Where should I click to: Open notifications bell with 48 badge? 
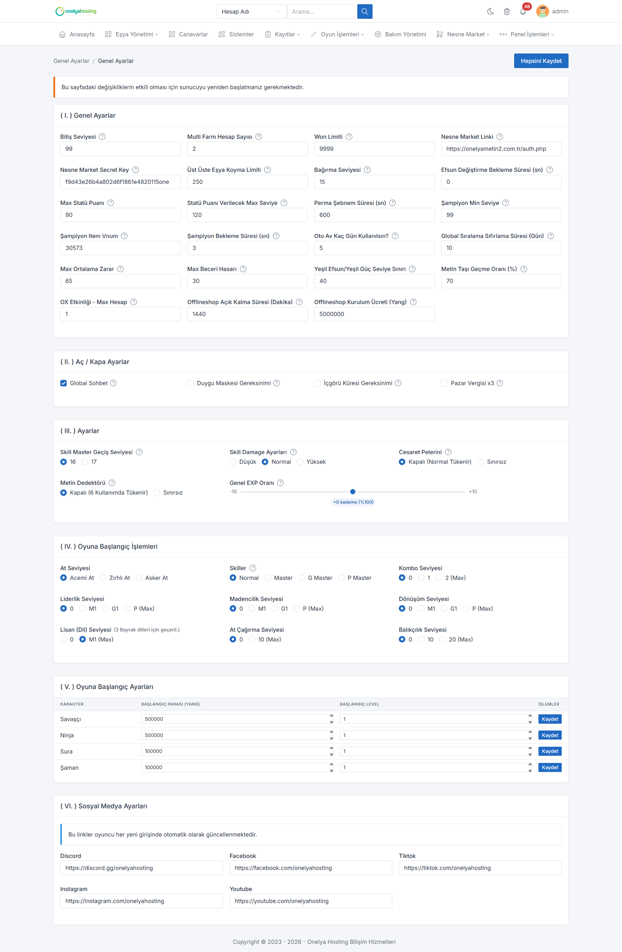point(523,12)
